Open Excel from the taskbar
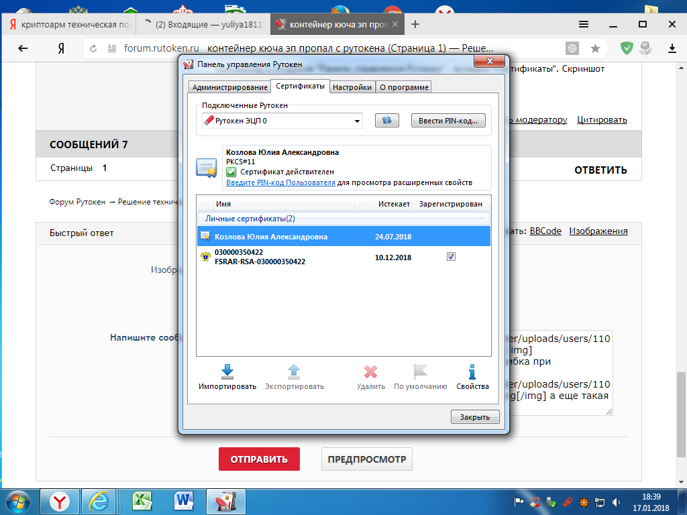 pyautogui.click(x=141, y=501)
